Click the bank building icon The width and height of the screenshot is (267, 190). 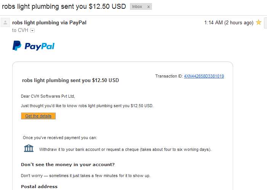(29, 148)
